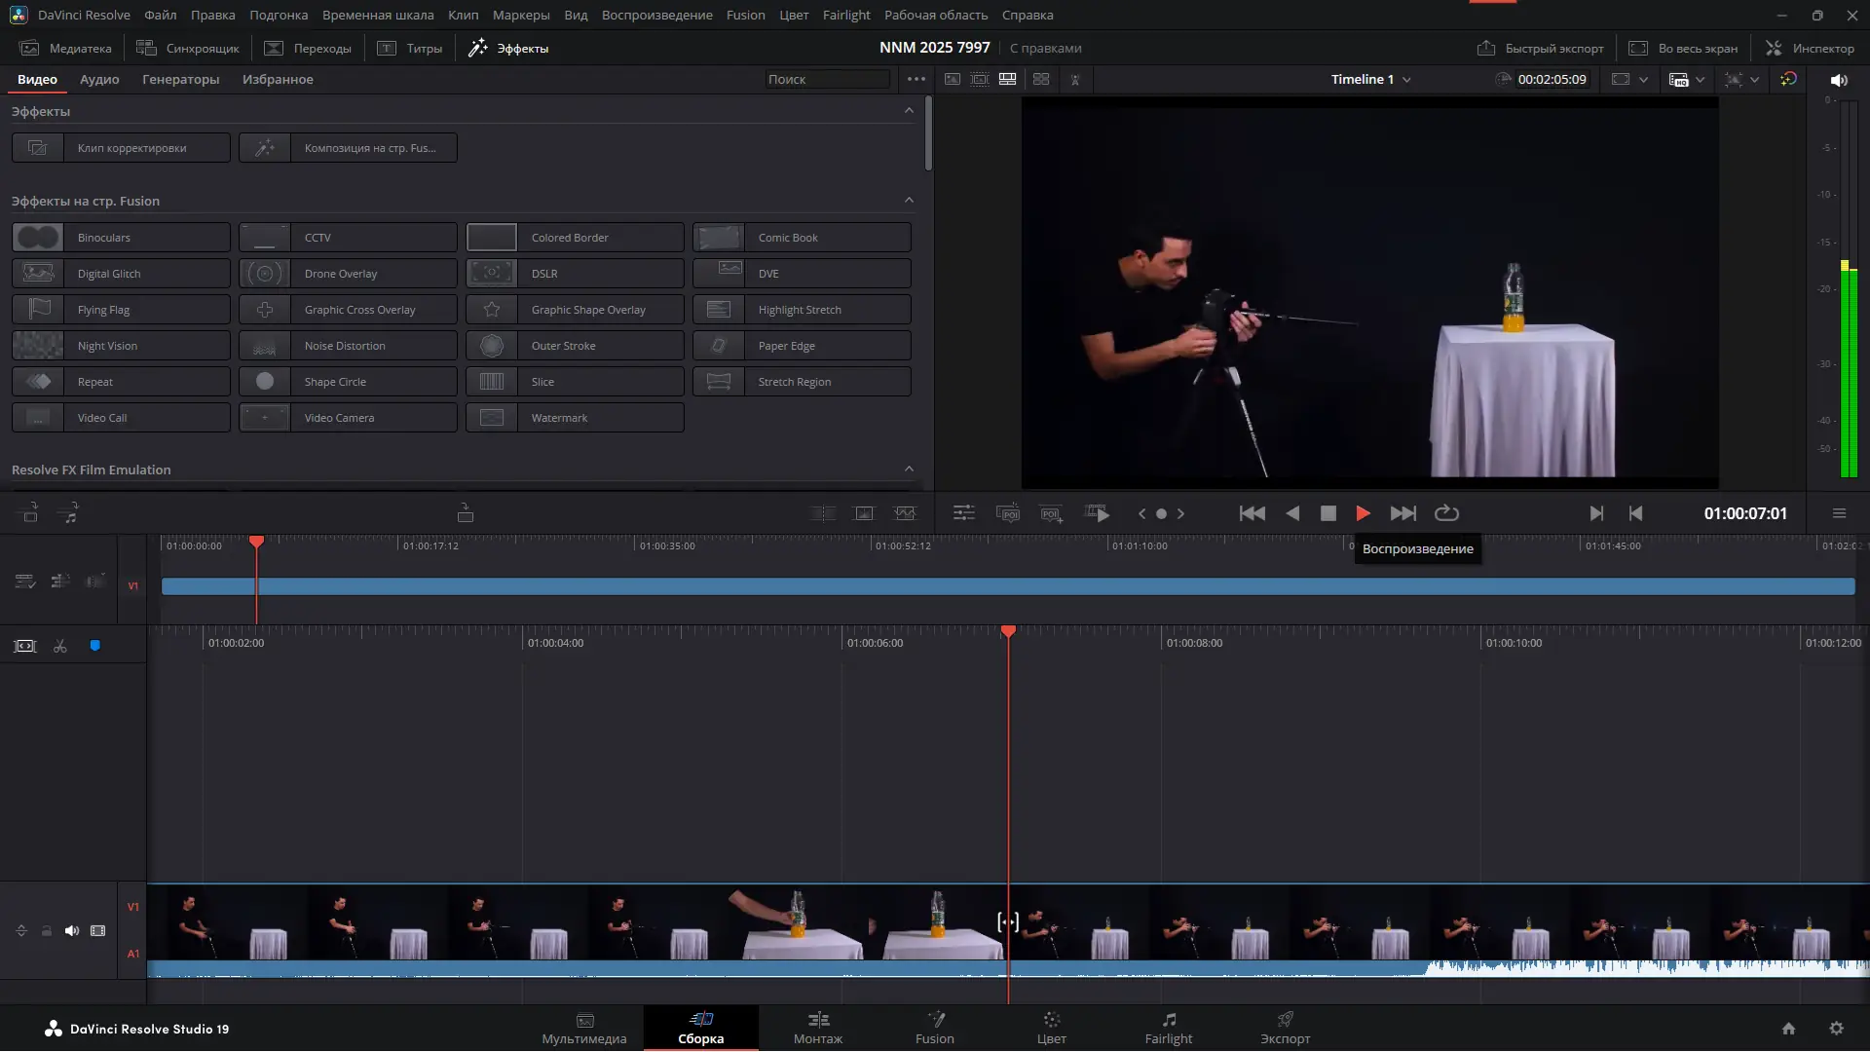Click the red Play button

(x=1363, y=513)
